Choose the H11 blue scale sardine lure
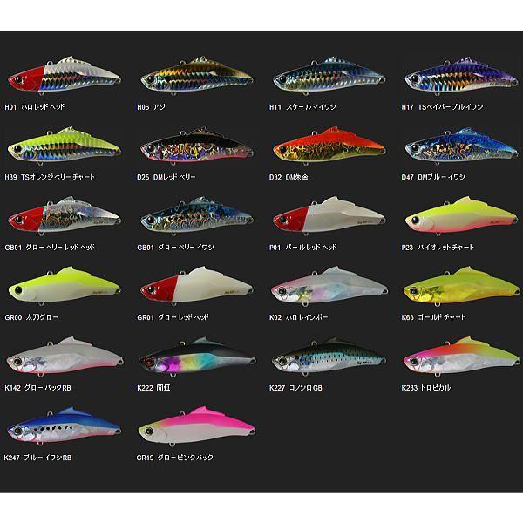 (329, 75)
